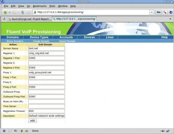
Task: Open Navigator from status bar globe icon
Action: click(4, 131)
